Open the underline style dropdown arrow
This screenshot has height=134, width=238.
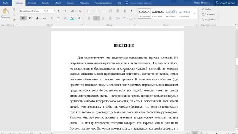coord(40,18)
